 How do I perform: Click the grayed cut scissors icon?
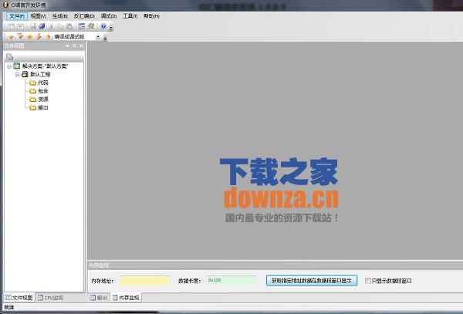click(x=52, y=26)
